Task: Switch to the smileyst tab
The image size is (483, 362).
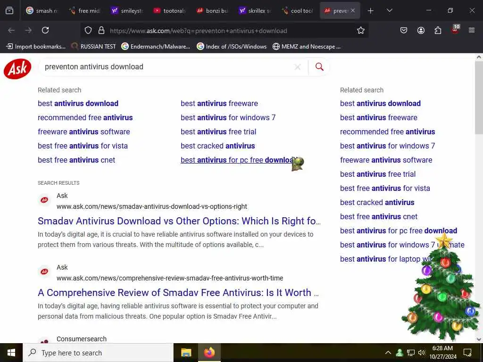Action: pos(127,11)
